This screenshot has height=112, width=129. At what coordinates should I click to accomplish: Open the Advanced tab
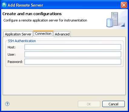click(x=62, y=34)
